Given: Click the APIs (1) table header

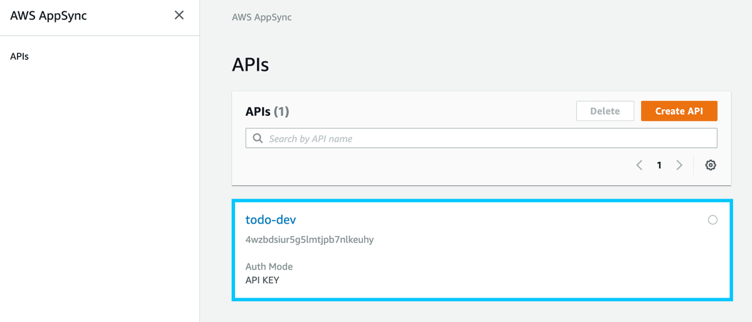Looking at the screenshot, I should pos(267,112).
